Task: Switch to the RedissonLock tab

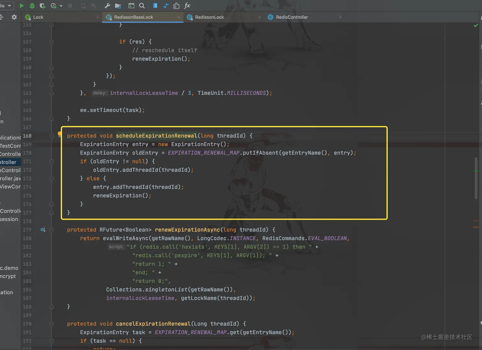Action: click(x=209, y=17)
